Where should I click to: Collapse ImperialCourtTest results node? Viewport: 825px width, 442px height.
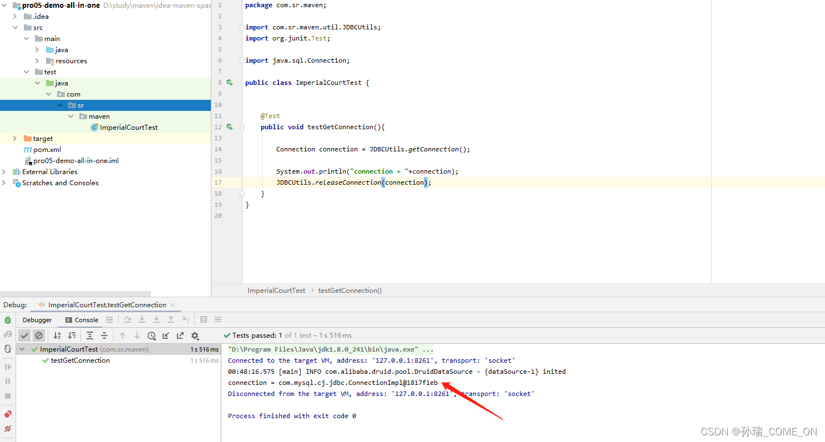[x=22, y=349]
